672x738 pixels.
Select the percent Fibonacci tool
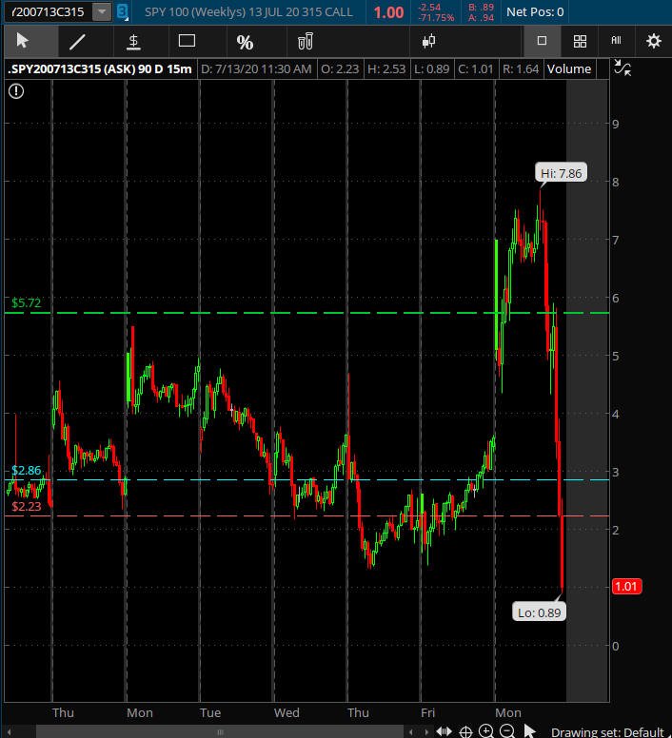point(246,42)
